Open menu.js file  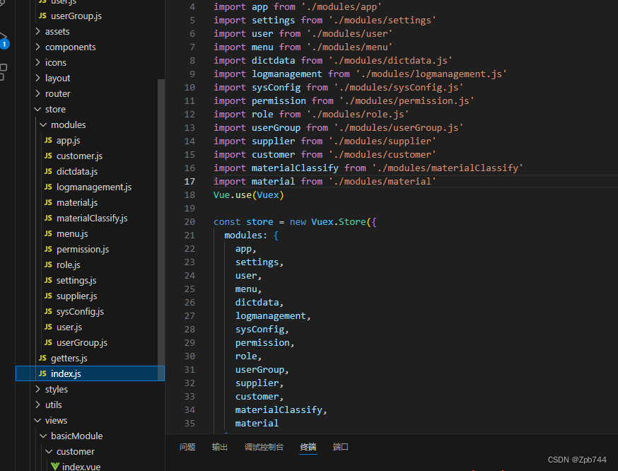[72, 233]
